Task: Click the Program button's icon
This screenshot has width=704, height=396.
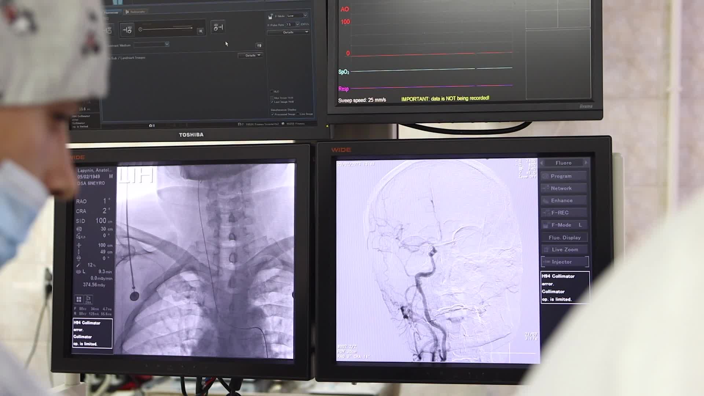Action: pyautogui.click(x=546, y=176)
